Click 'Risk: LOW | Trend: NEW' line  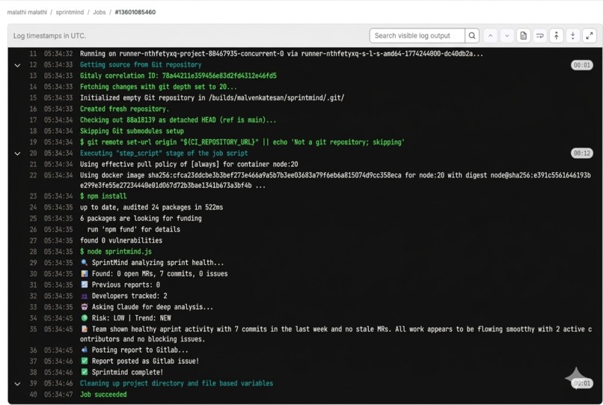tap(126, 318)
